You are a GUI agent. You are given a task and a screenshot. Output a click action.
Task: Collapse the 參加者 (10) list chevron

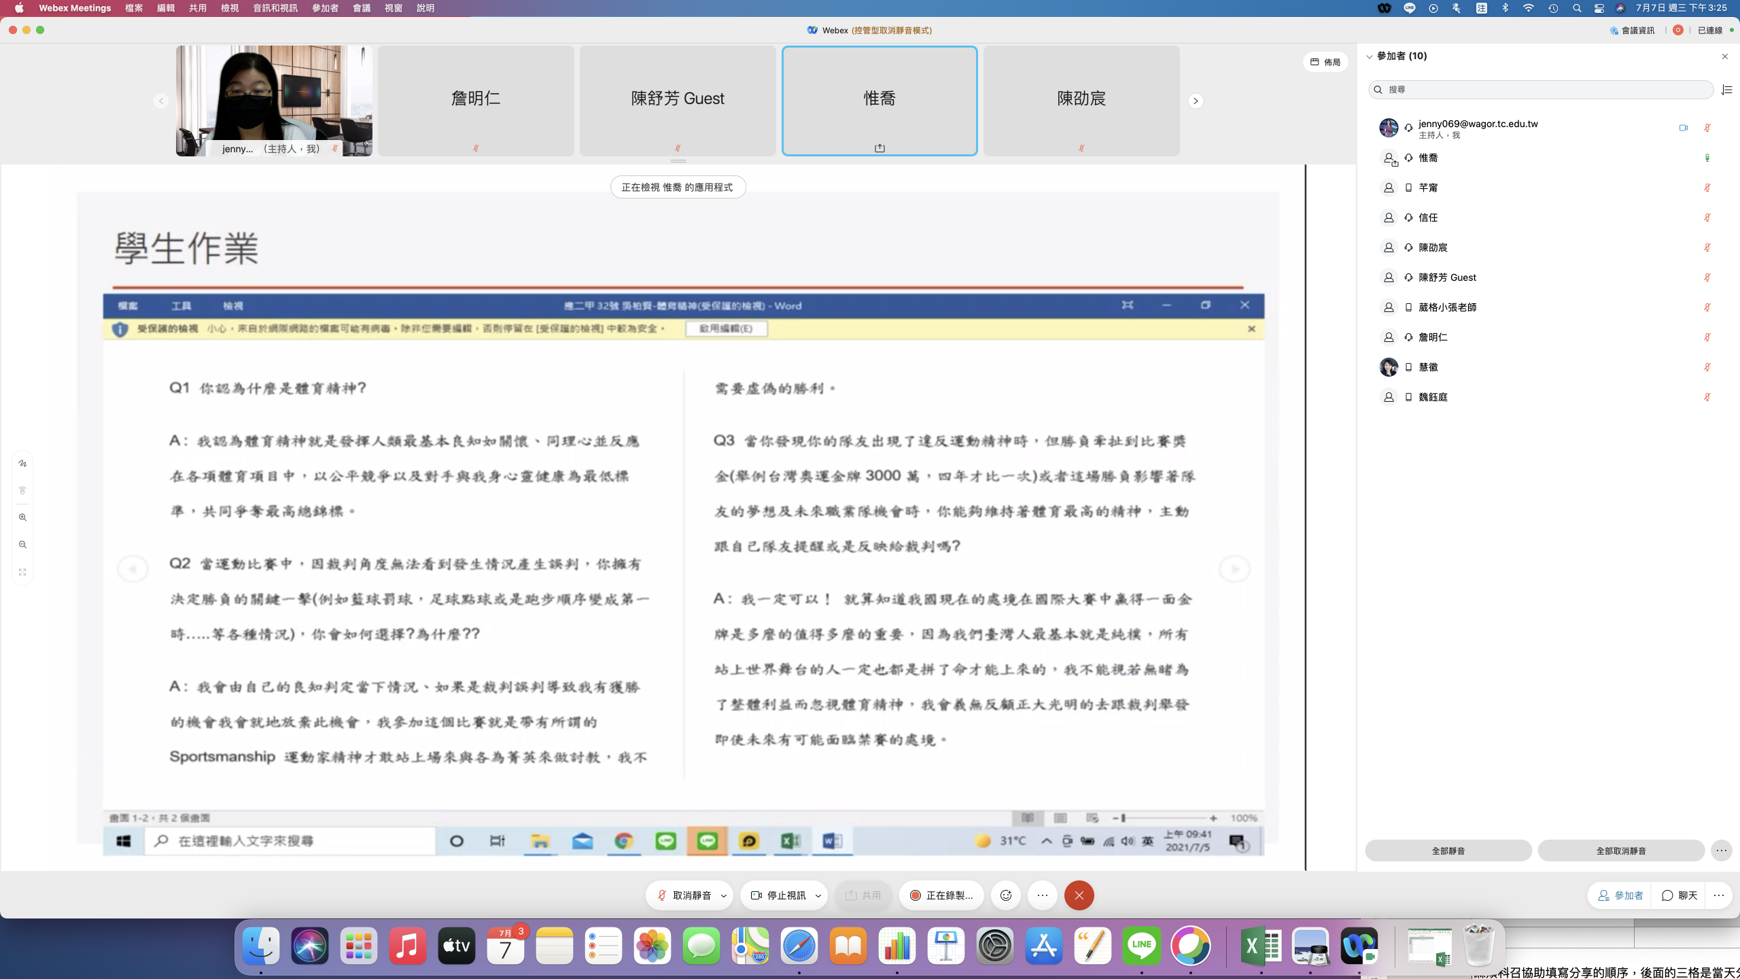(1370, 56)
